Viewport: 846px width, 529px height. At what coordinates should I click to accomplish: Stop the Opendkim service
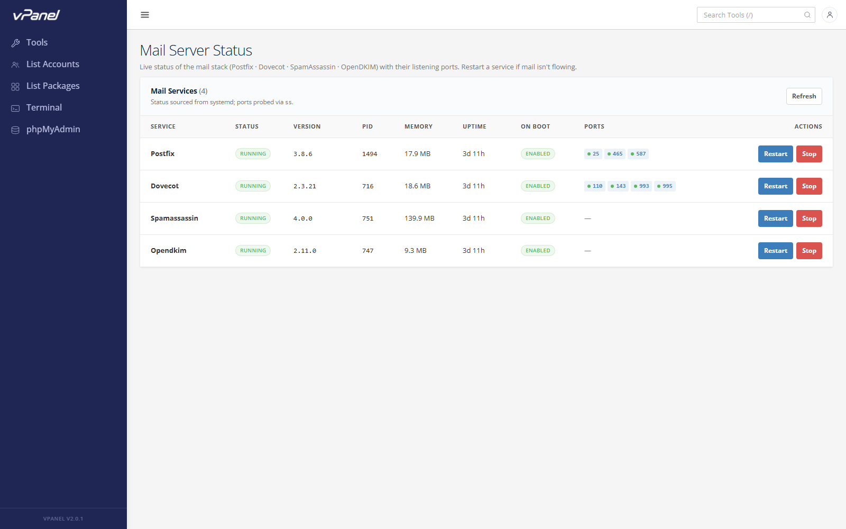[809, 251]
